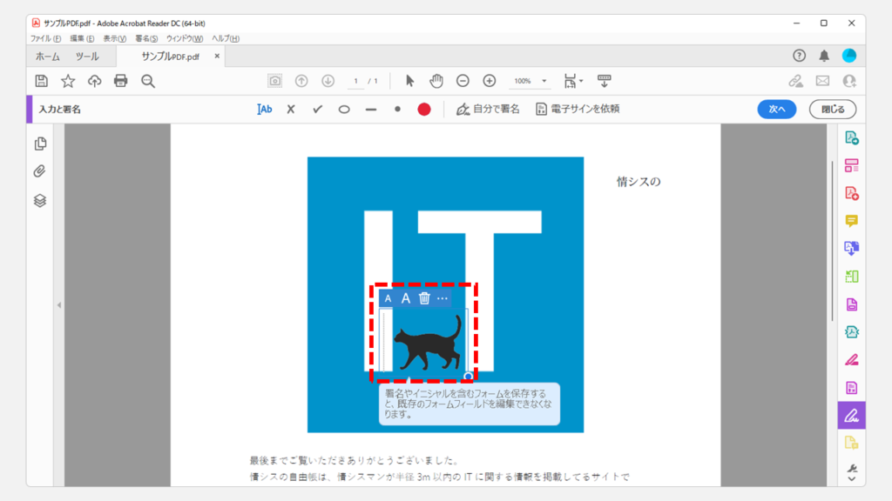
Task: Select the hand pan tool
Action: 436,81
